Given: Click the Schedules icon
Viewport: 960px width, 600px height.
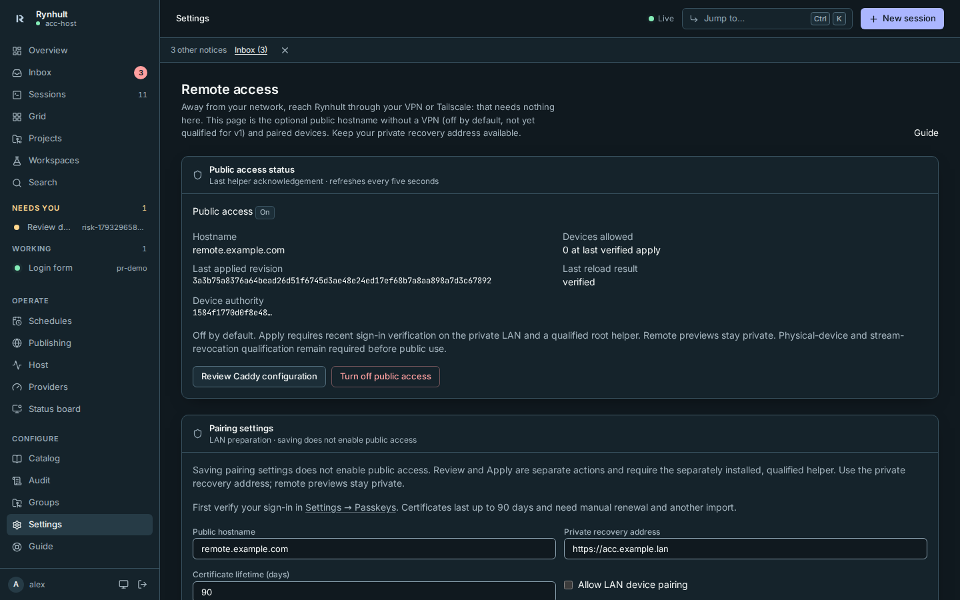Looking at the screenshot, I should [x=17, y=321].
